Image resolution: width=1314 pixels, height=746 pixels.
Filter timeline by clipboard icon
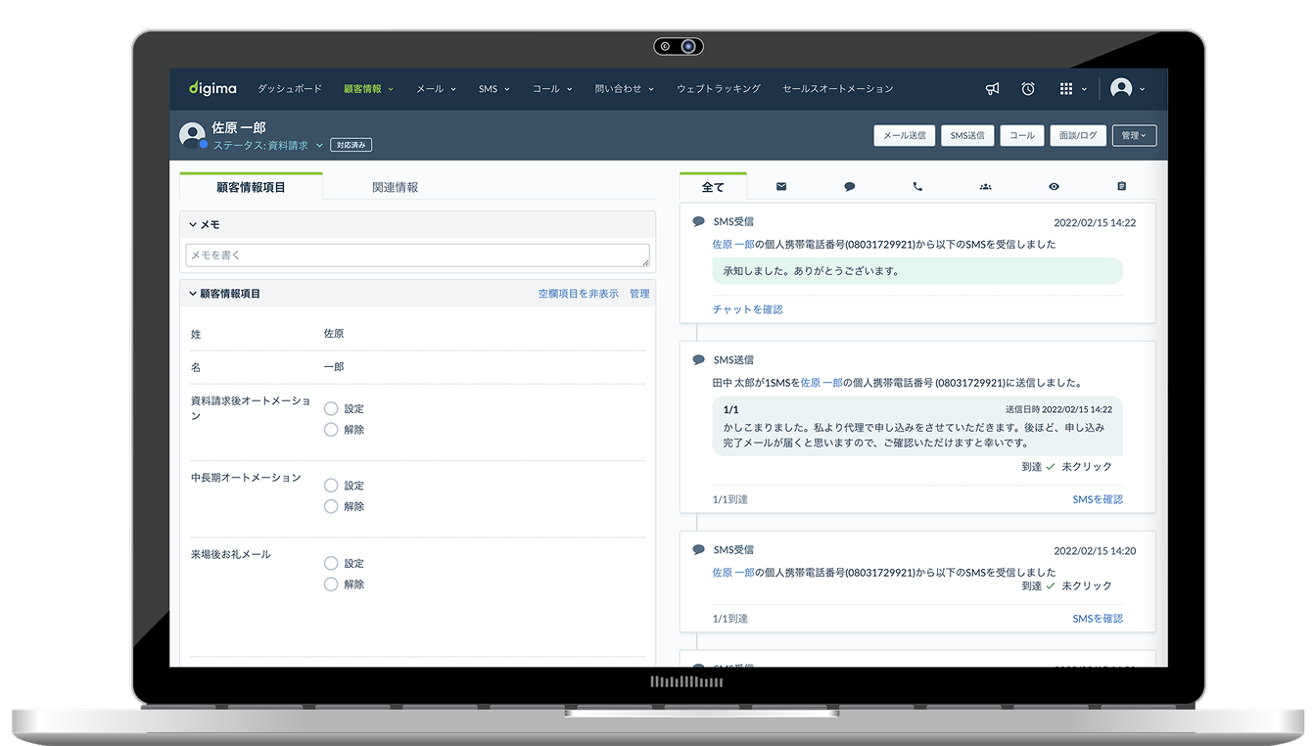click(x=1122, y=187)
